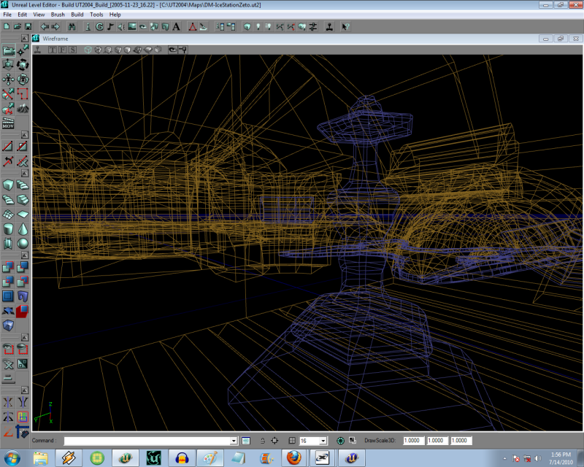Toggle the highlighted wireframe cube view button
584x467 pixels.
coord(88,50)
